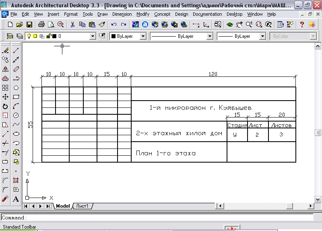Open the Documentation menu
This screenshot has width=322, height=231.
coord(207,14)
